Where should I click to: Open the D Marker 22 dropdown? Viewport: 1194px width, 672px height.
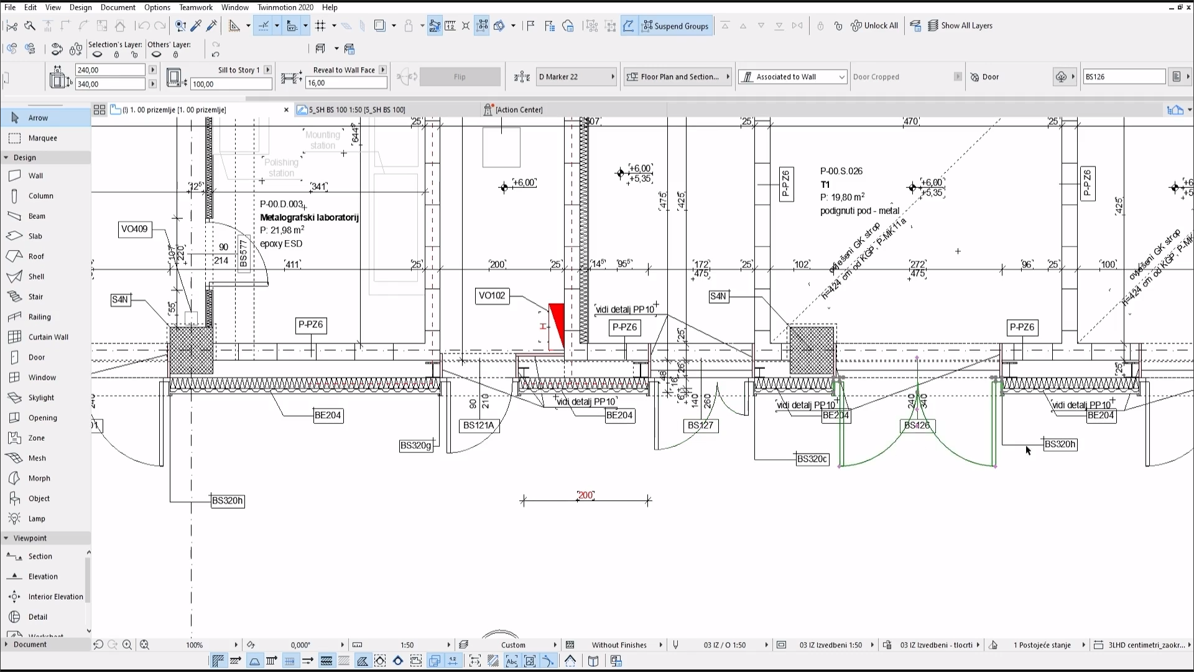576,77
